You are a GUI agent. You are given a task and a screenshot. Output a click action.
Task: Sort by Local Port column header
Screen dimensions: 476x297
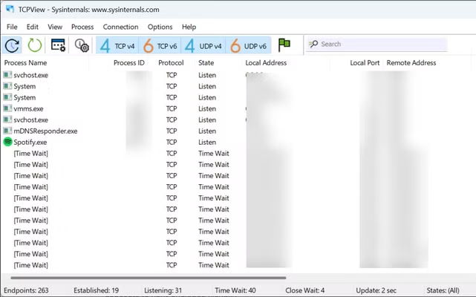pos(365,63)
